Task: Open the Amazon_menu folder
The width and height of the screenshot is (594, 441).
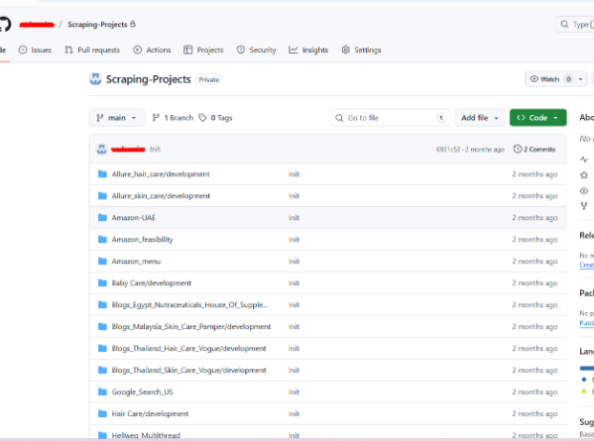Action: [x=136, y=262]
